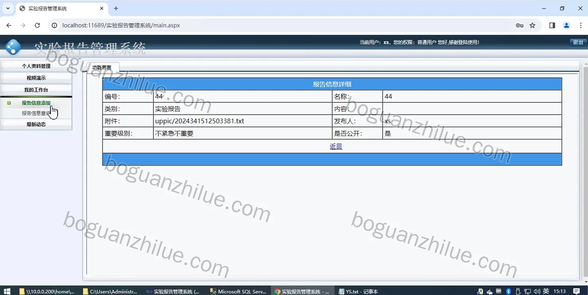Open 报告信息查询 in the sidebar
588x295 pixels.
pyautogui.click(x=36, y=113)
